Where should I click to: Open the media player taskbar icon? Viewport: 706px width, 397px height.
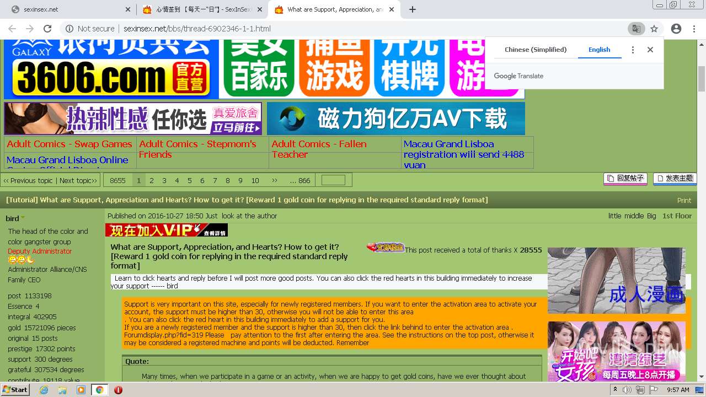click(81, 390)
